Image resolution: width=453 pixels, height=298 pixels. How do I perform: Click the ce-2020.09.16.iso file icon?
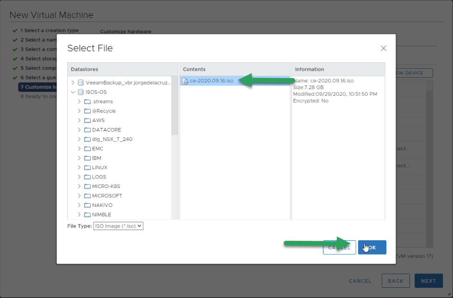pos(185,81)
